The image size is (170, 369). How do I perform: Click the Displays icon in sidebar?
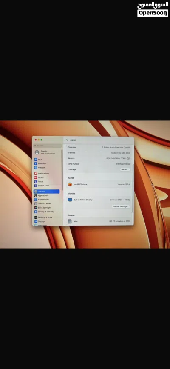point(36,221)
